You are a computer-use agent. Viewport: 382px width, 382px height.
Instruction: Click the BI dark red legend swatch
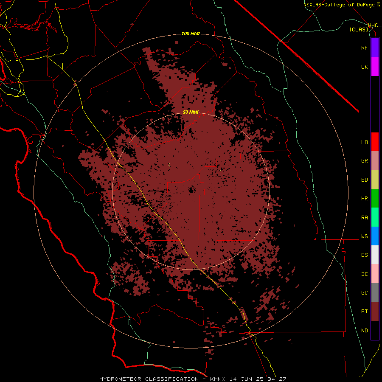pos(375,312)
